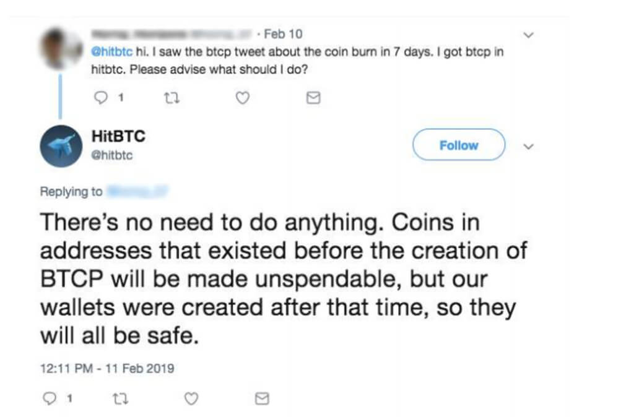Click the blurred author name beside Feb 10
The image size is (634, 417).
(173, 34)
